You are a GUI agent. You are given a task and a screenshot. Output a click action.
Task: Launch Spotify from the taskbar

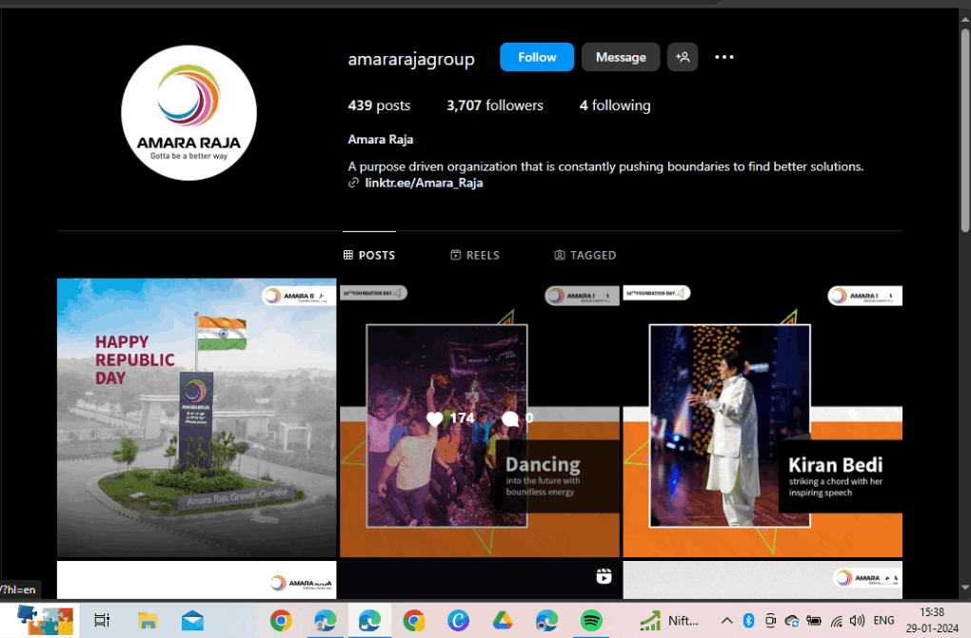(591, 620)
